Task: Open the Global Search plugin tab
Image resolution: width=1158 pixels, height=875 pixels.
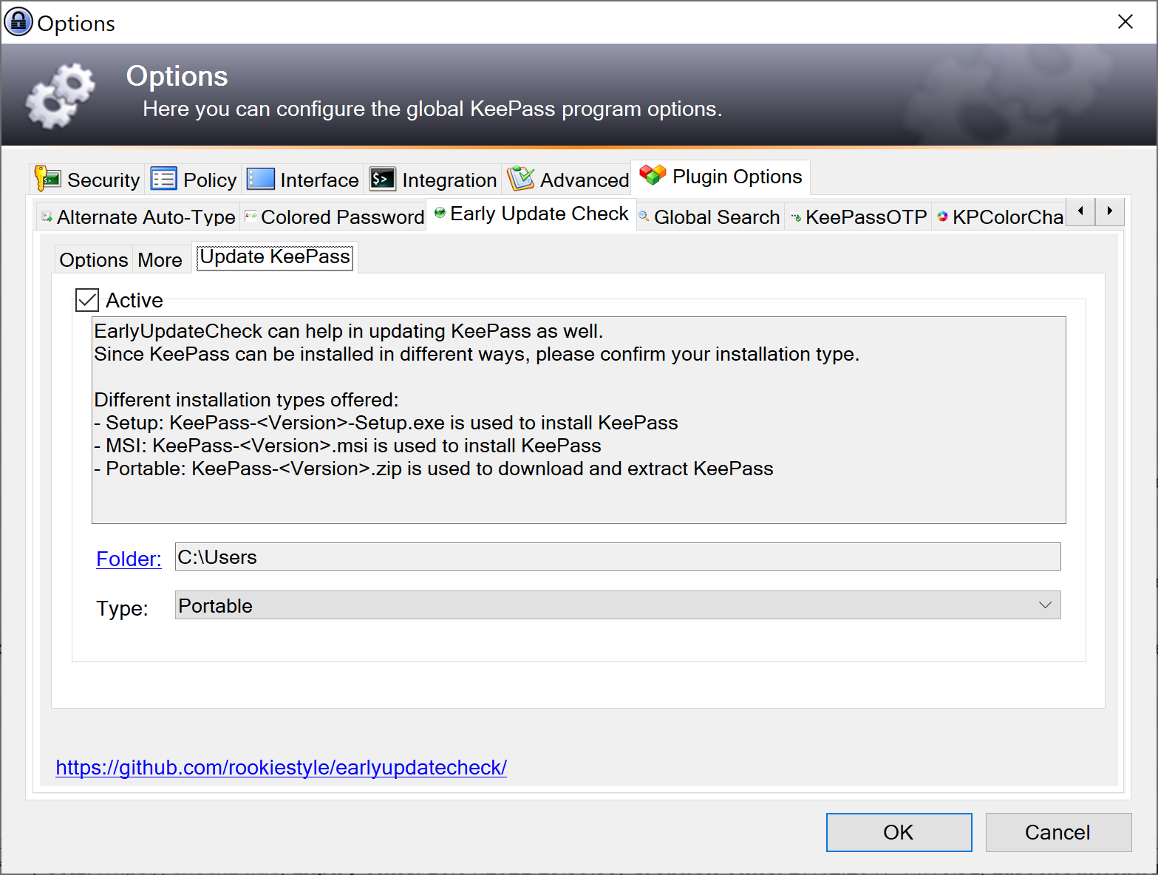Action: pos(710,217)
